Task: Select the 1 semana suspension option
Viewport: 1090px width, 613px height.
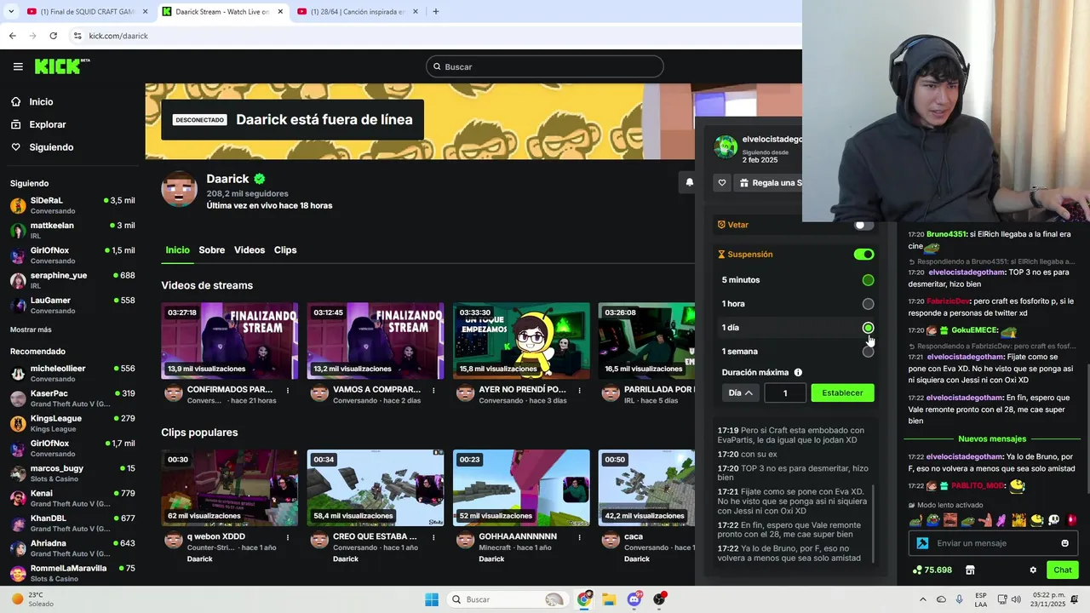Action: [868, 352]
